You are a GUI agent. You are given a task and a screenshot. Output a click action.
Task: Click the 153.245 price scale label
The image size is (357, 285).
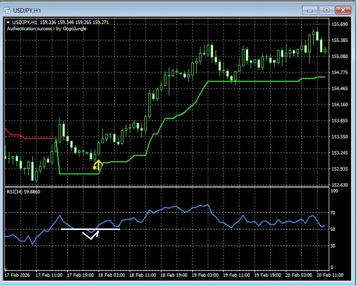click(x=340, y=152)
